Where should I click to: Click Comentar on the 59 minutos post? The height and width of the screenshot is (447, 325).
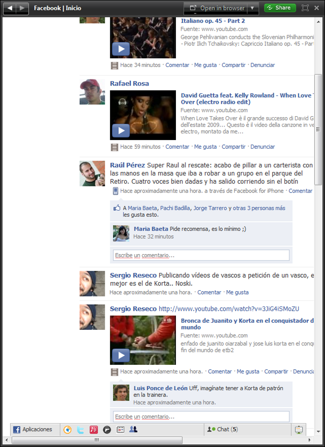click(x=177, y=147)
